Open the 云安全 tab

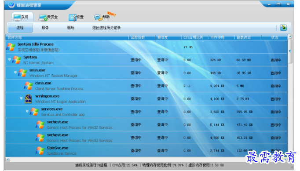(x=48, y=17)
